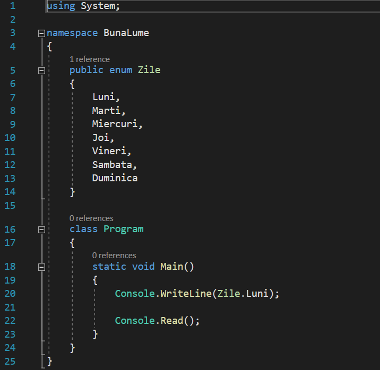Place cursor on Sambata enum member
This screenshot has width=380, height=370.
pos(112,164)
